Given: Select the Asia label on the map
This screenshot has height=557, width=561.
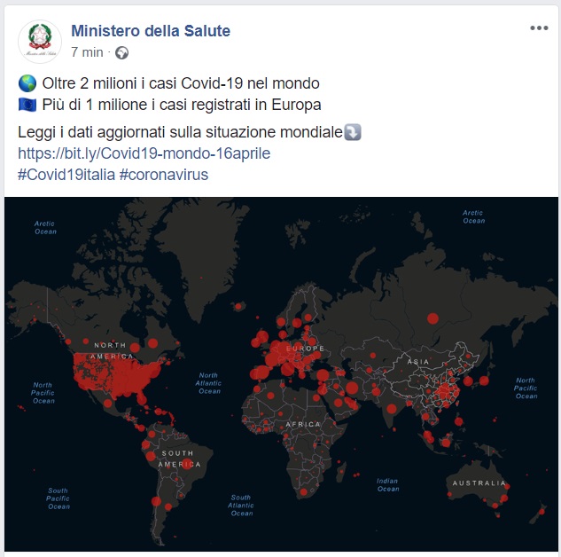Looking at the screenshot, I should click(x=419, y=362).
